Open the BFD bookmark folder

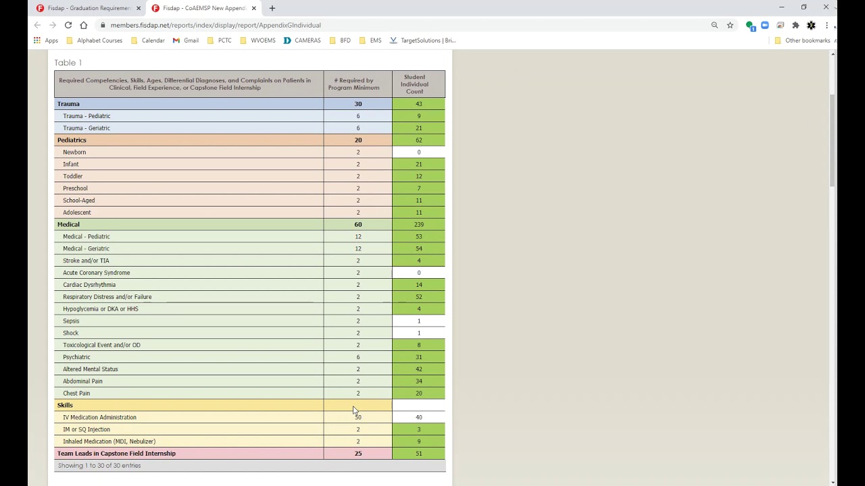340,40
